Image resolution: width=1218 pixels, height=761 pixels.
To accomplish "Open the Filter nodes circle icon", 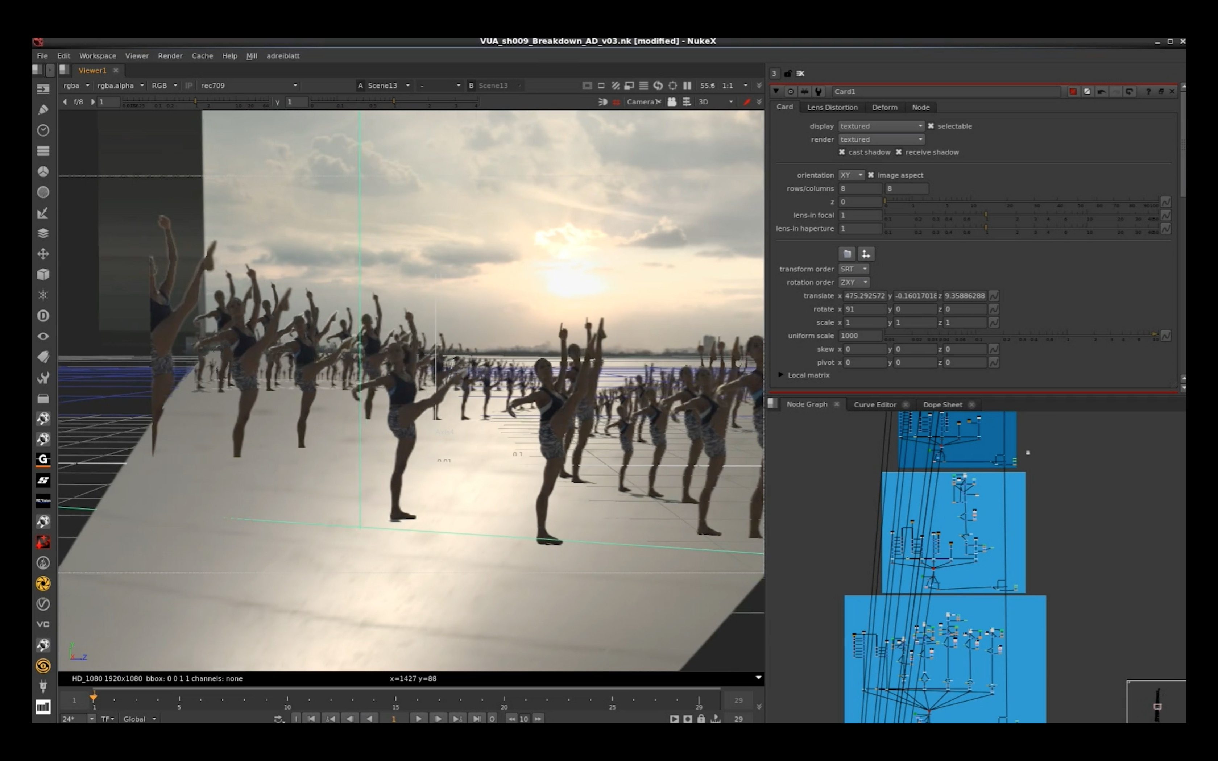I will pyautogui.click(x=43, y=192).
